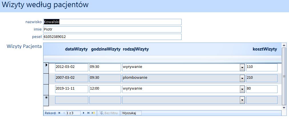Click the empty kosztWizyty cell in the new row
The height and width of the screenshot is (119, 289).
click(262, 100)
